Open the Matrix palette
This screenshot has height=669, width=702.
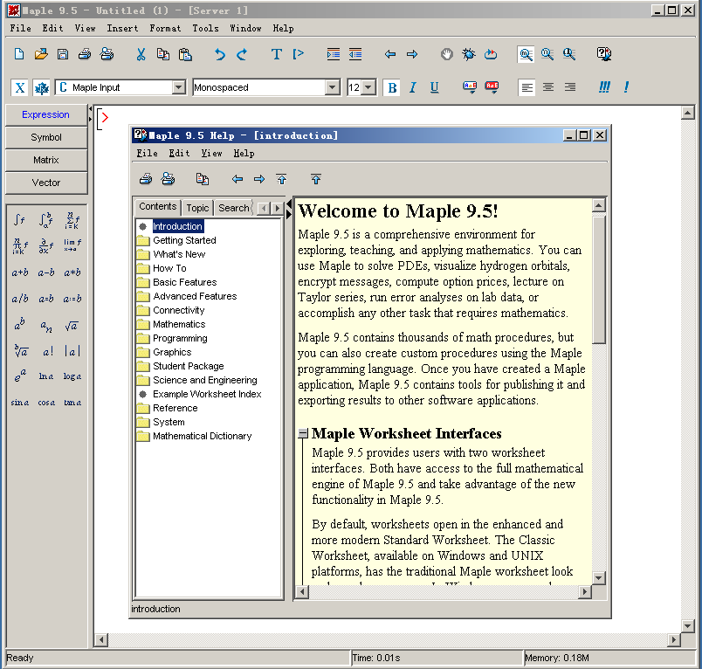[45, 160]
